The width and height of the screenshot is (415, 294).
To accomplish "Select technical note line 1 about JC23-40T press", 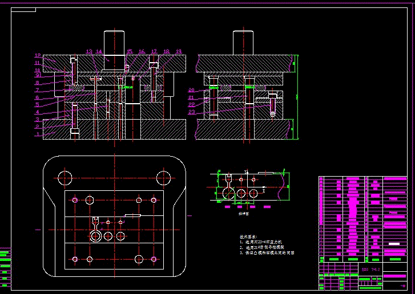I will 261,242.
